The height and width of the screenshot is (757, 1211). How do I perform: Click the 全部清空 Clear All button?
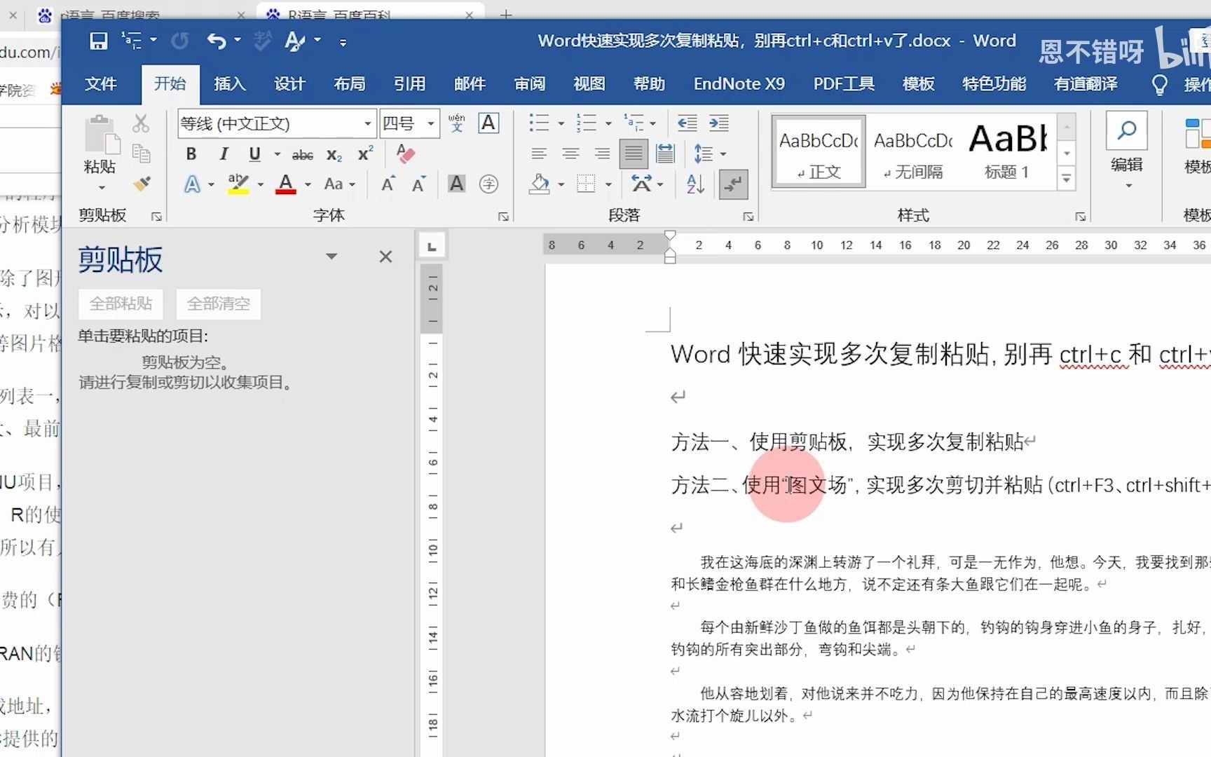pos(219,304)
